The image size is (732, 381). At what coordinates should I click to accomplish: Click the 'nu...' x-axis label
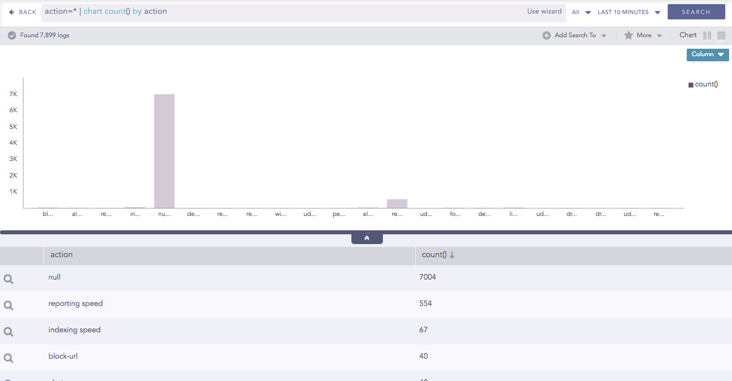[x=165, y=214]
